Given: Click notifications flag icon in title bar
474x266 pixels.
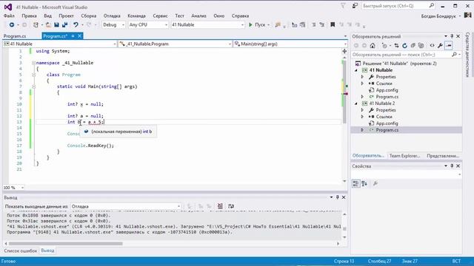Looking at the screenshot, I should 343,6.
